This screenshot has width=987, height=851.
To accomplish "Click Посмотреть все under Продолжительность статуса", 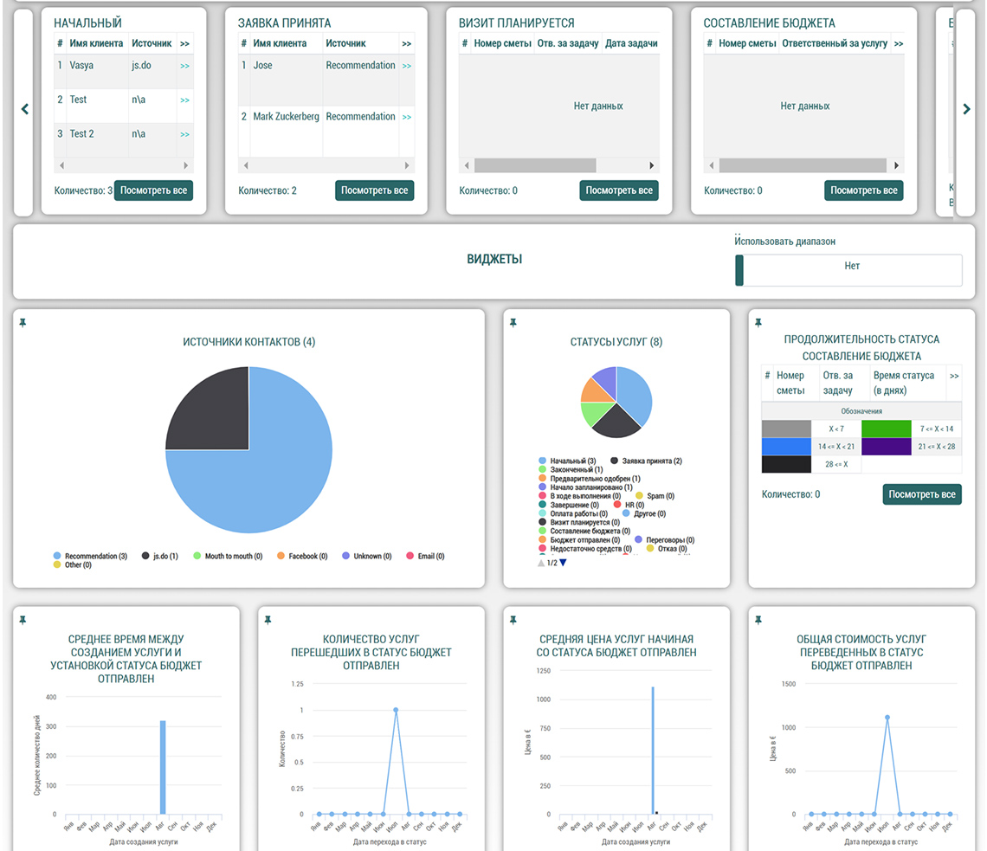I will coord(922,494).
